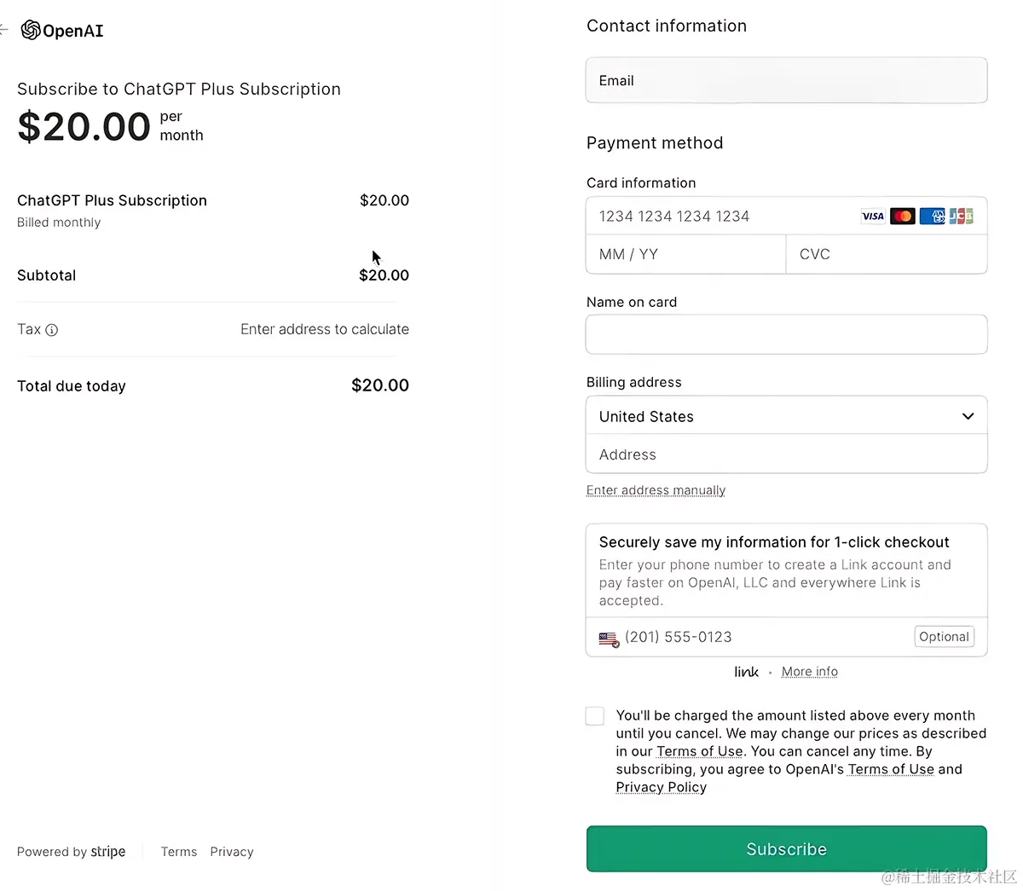Click the Visa card icon
Viewport: 1023px width, 891px height.
pos(873,217)
